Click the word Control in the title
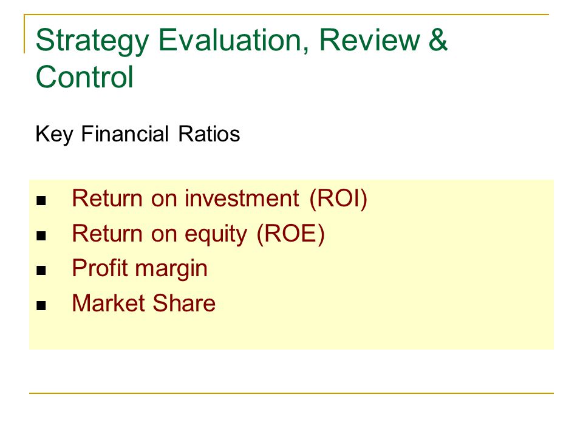The image size is (583, 437). [84, 77]
